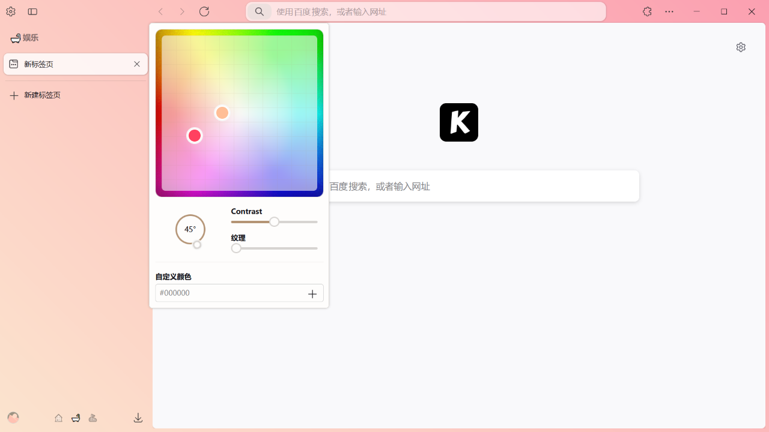The width and height of the screenshot is (769, 432).
Task: Switch to the house workspace icon
Action: pyautogui.click(x=58, y=418)
